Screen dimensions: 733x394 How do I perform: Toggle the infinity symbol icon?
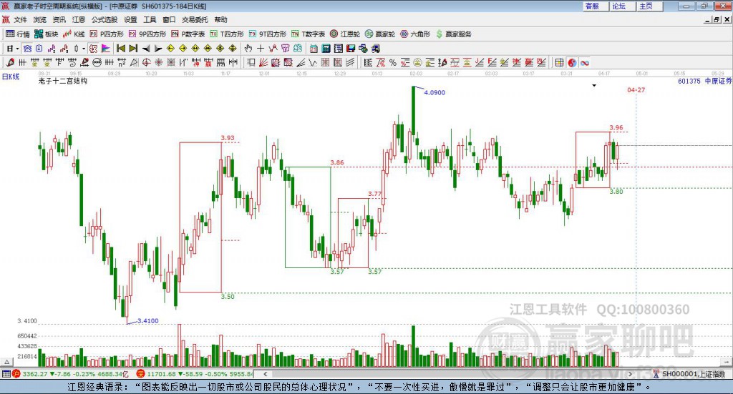(x=584, y=62)
